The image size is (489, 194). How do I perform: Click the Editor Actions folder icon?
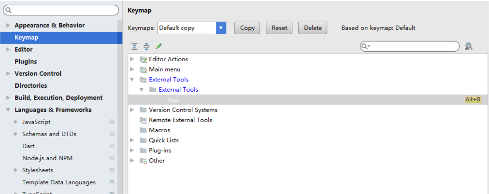pyautogui.click(x=143, y=59)
